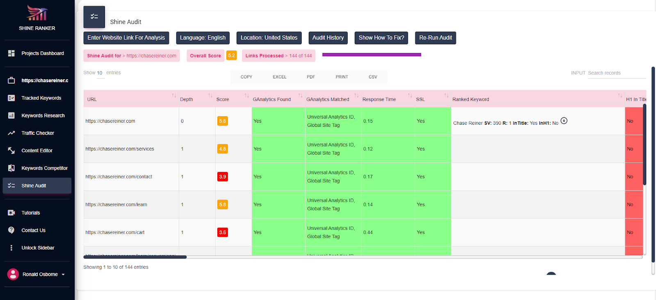Open Tracked Keywords menu item

pos(41,98)
